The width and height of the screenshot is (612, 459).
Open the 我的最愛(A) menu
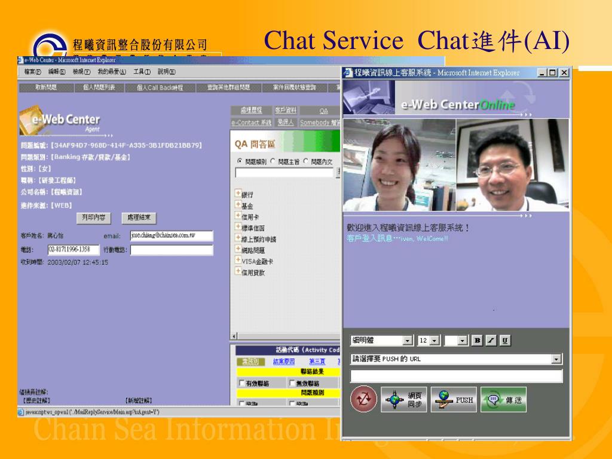point(112,72)
